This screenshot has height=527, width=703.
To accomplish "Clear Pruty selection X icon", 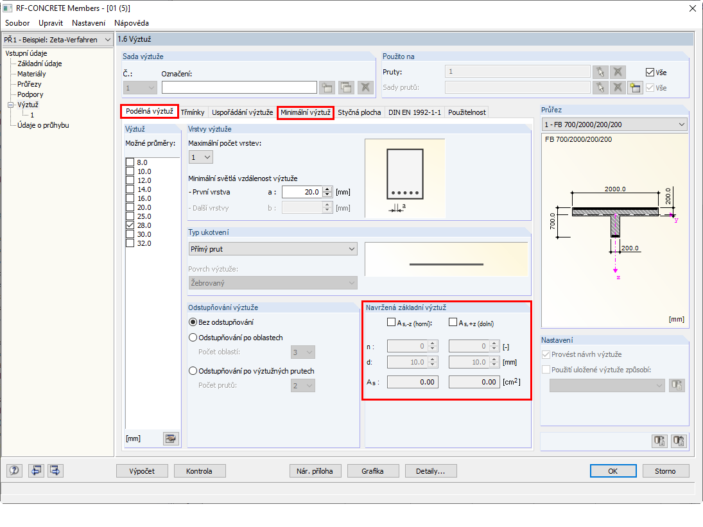I will tap(618, 72).
